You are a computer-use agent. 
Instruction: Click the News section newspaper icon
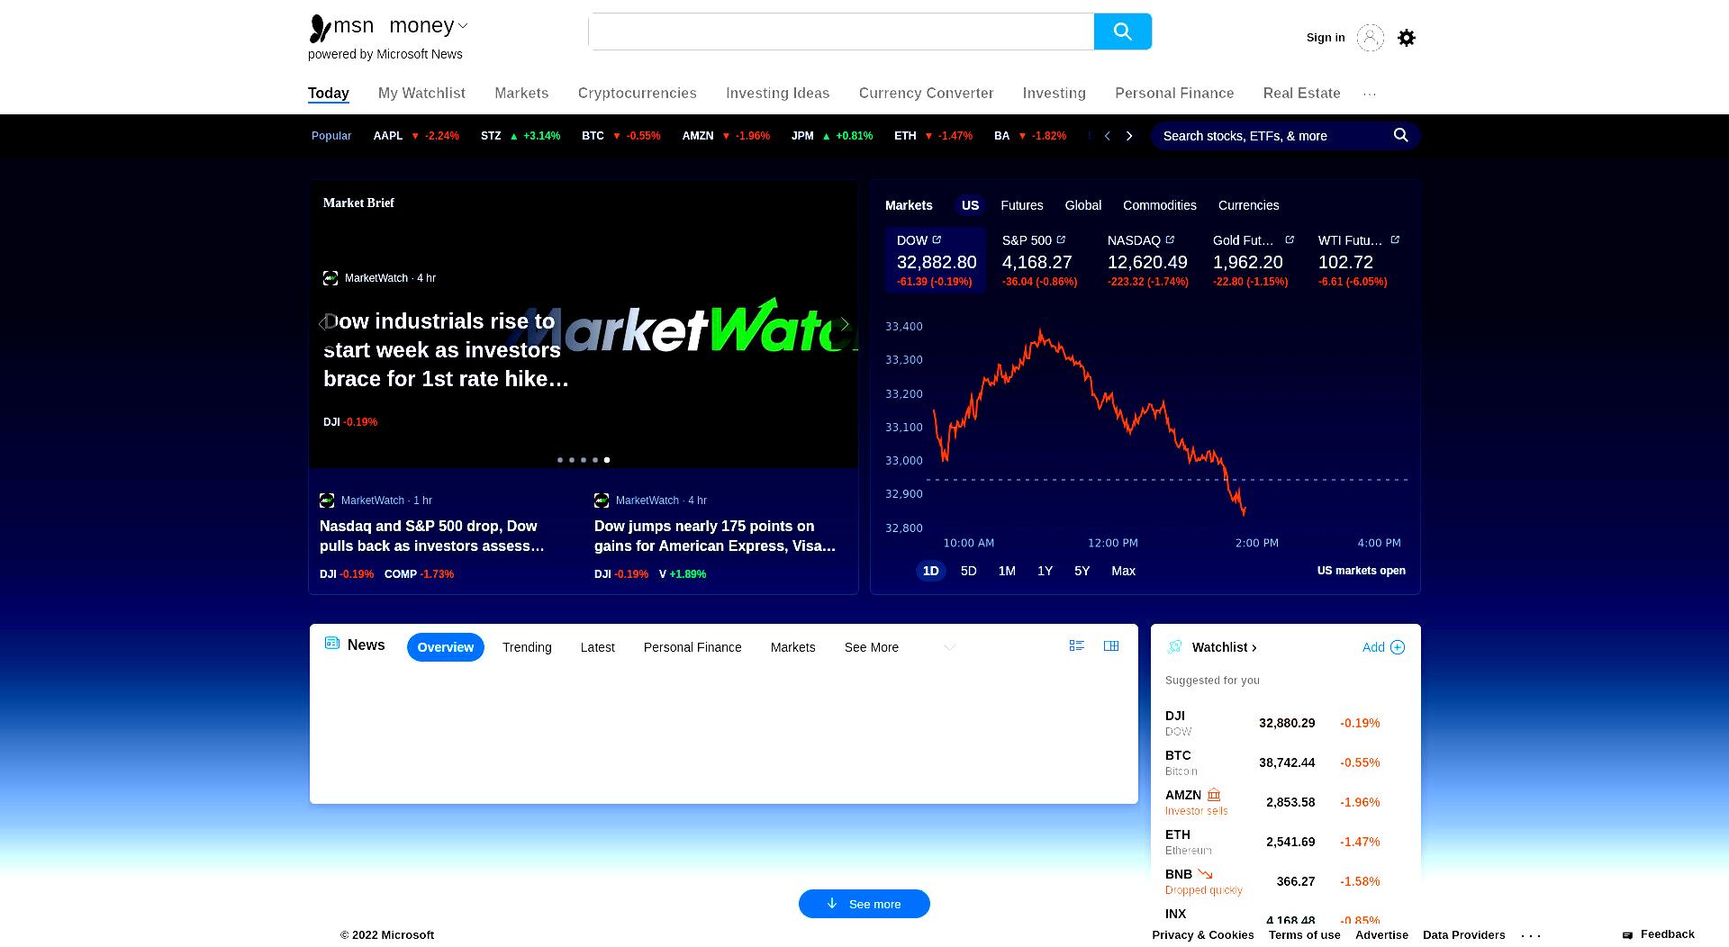(x=332, y=644)
